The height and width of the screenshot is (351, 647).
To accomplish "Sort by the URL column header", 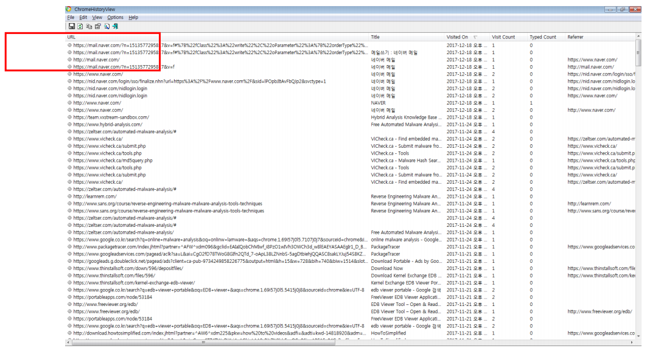I will (x=217, y=37).
